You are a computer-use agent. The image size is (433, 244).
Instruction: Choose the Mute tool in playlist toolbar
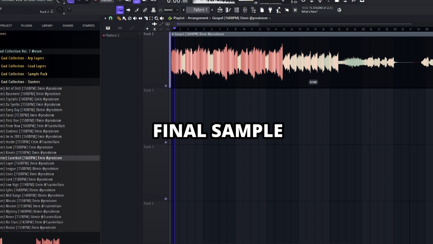click(x=135, y=18)
